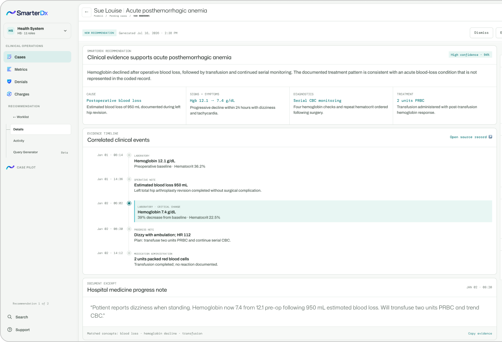
Task: Select the Jan 02 08:20 timeline marker
Action: point(129,229)
